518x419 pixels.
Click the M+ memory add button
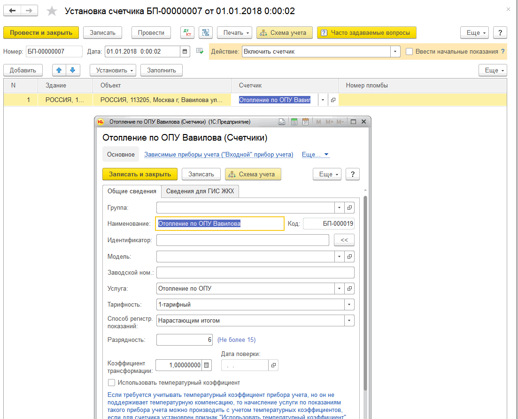coord(329,122)
